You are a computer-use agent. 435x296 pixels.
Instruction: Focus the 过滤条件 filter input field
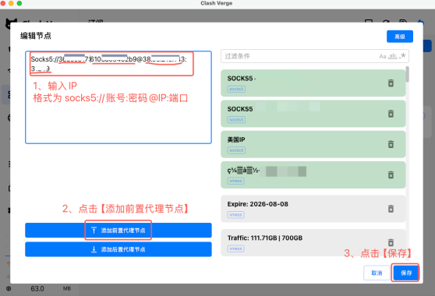coord(315,56)
